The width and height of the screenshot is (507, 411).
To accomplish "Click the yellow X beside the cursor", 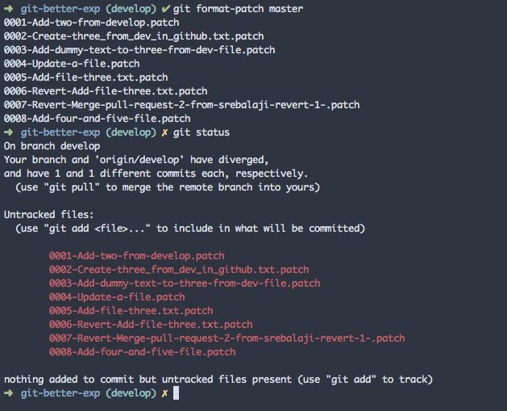I will pos(165,393).
